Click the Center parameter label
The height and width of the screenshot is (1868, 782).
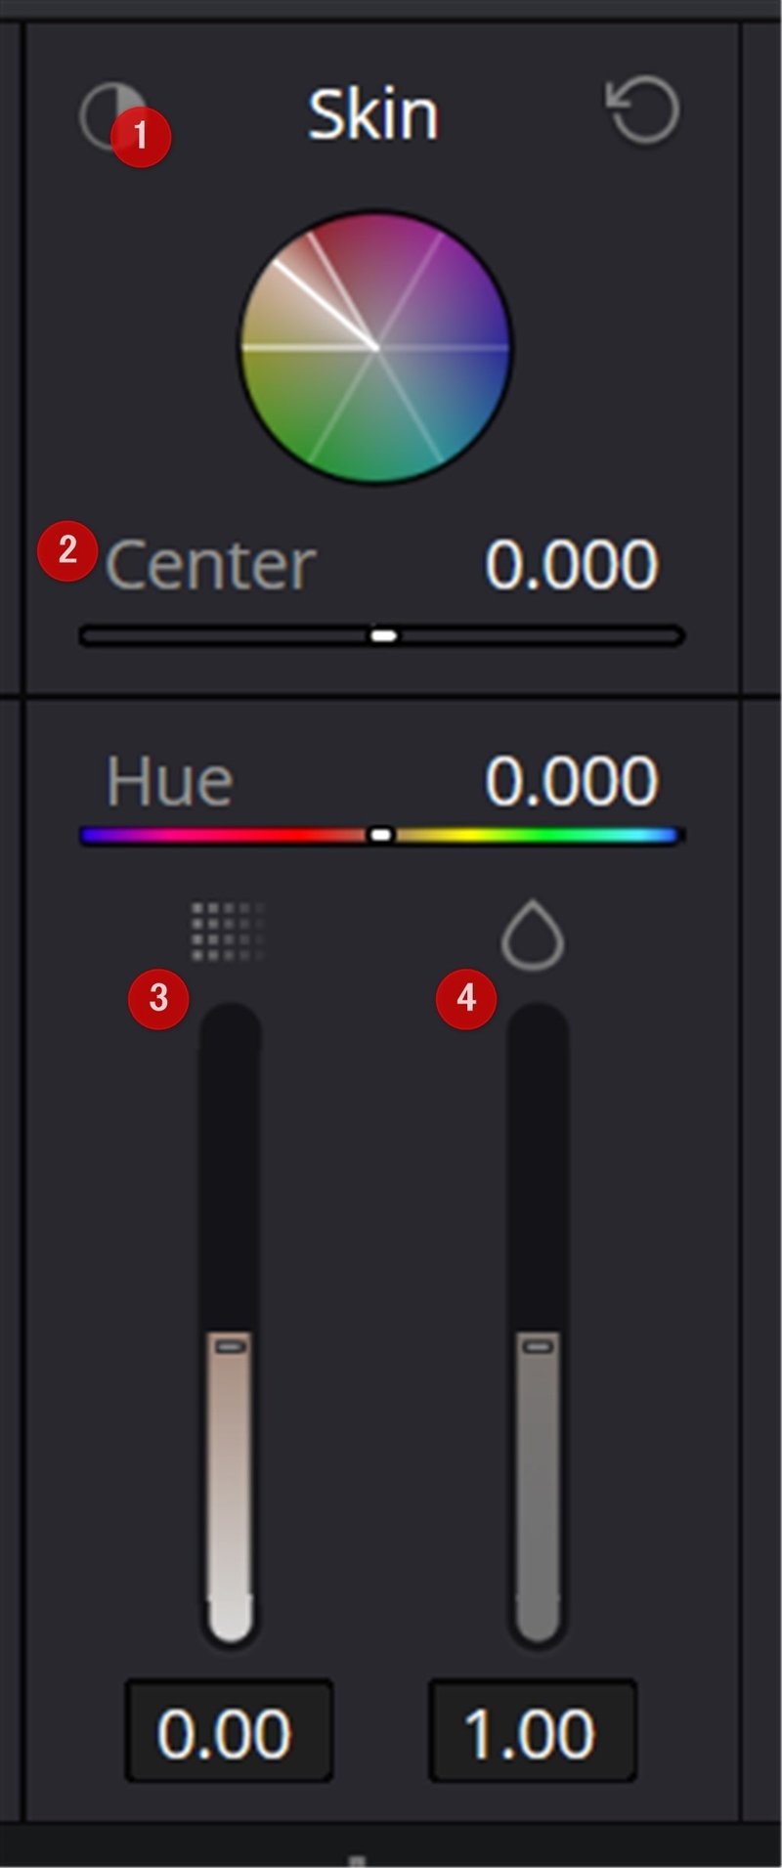tap(210, 565)
